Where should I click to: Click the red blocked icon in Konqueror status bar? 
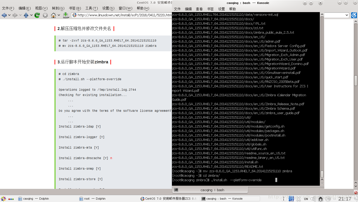356,193
